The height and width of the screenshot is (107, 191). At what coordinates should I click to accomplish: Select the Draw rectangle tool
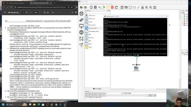point(130,7)
